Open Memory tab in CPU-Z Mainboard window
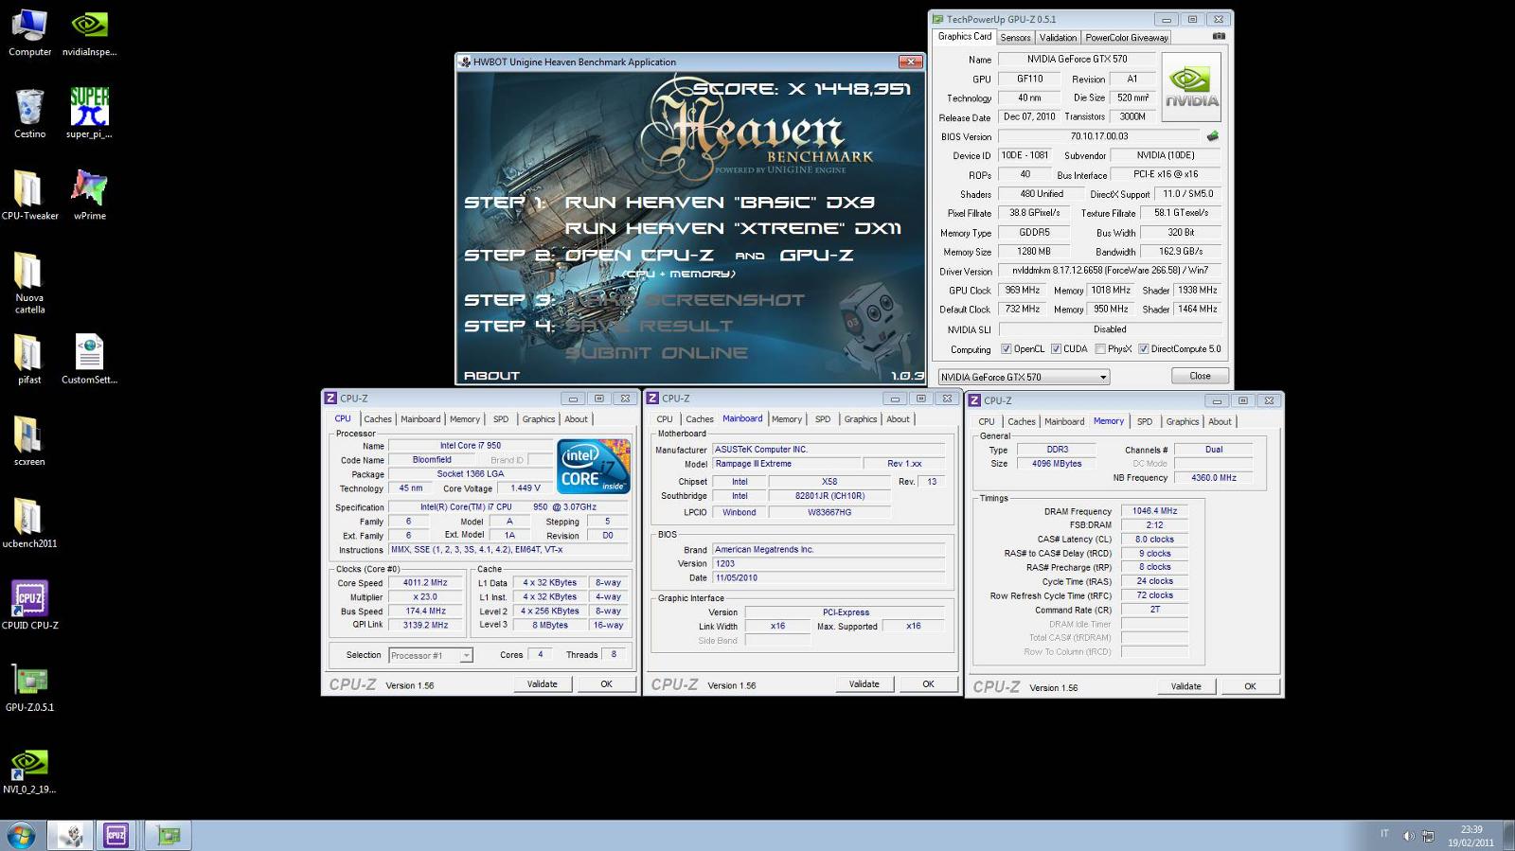Image resolution: width=1515 pixels, height=851 pixels. [786, 419]
